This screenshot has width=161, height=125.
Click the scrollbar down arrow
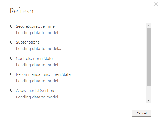[x=149, y=100]
